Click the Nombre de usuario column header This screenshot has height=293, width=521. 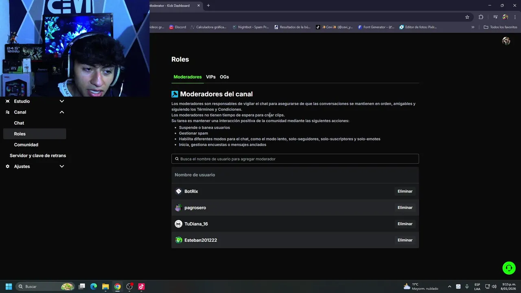point(195,175)
